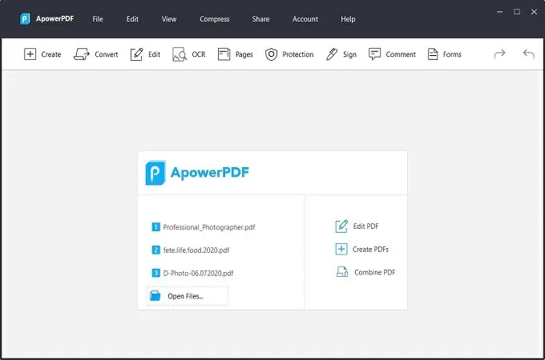Open the Share menu
Viewport: 545px width, 360px height.
click(x=260, y=19)
